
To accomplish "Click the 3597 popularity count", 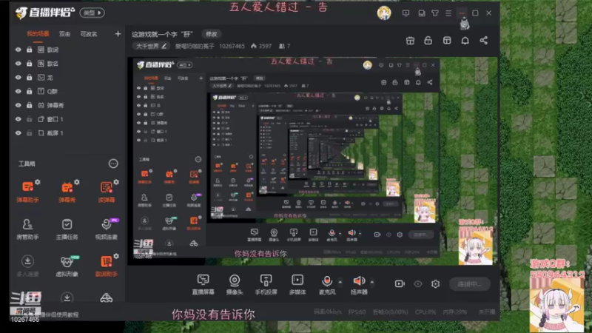I will [x=261, y=46].
